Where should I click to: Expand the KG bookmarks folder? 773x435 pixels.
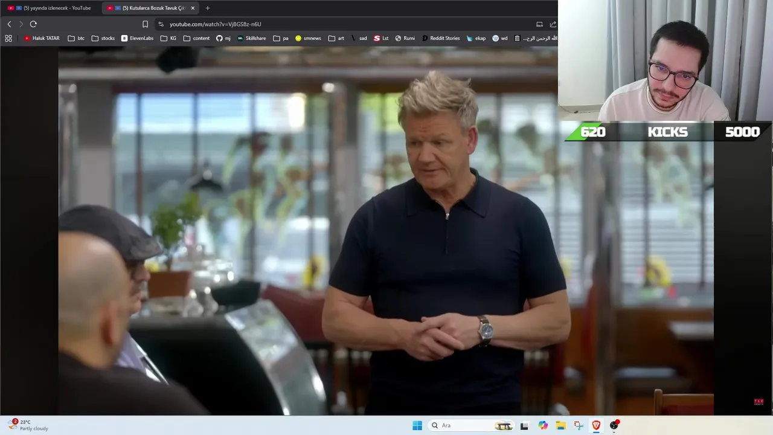pos(168,38)
